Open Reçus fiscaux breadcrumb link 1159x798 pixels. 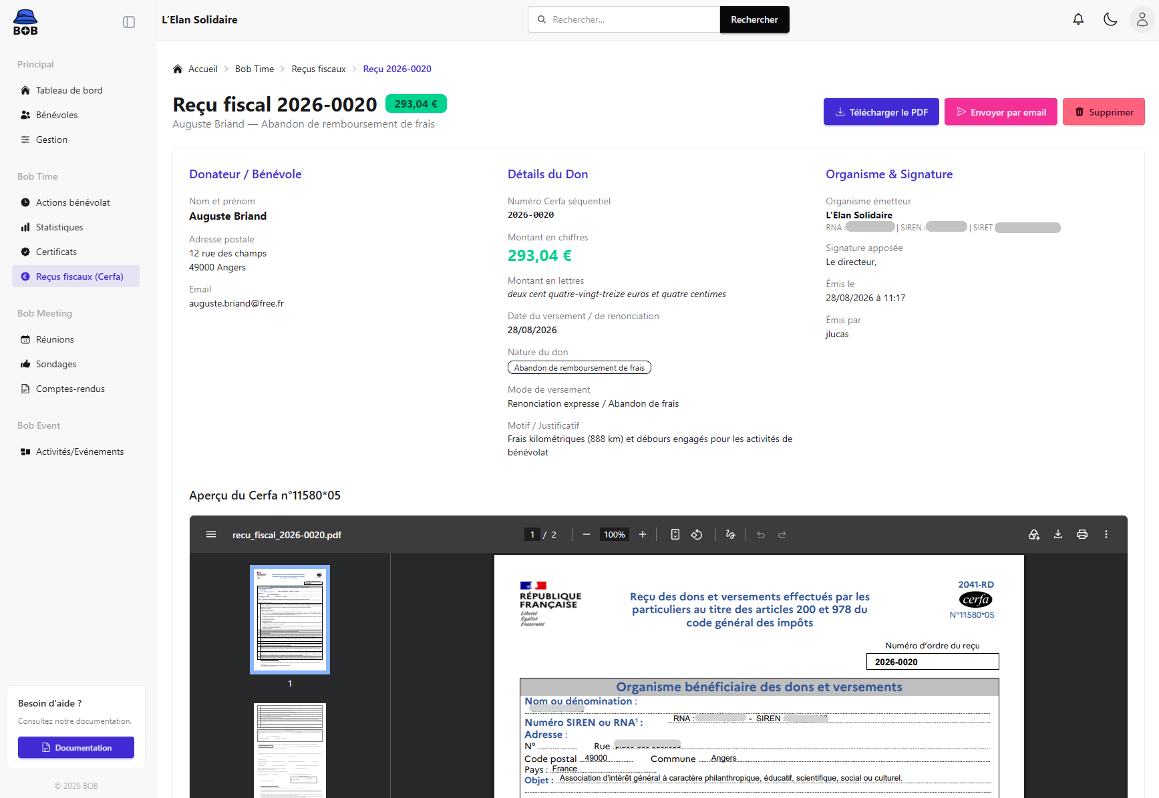click(319, 69)
